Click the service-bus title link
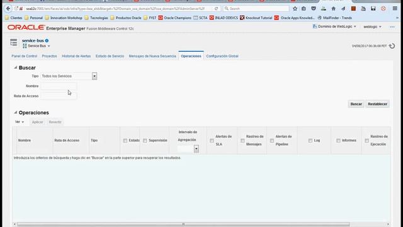Image resolution: width=403 pixels, height=227 pixels. click(x=33, y=40)
